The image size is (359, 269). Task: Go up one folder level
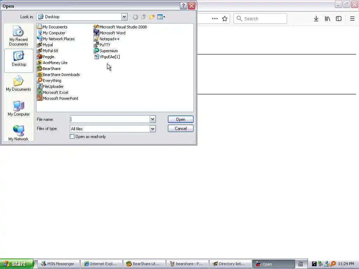(143, 17)
